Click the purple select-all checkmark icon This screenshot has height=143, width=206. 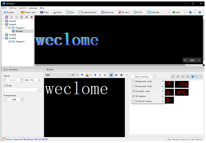(7, 17)
